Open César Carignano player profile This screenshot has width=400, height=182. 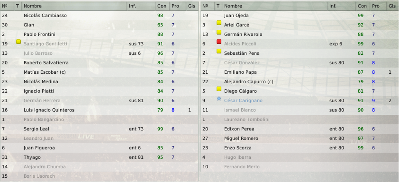pyautogui.click(x=243, y=101)
